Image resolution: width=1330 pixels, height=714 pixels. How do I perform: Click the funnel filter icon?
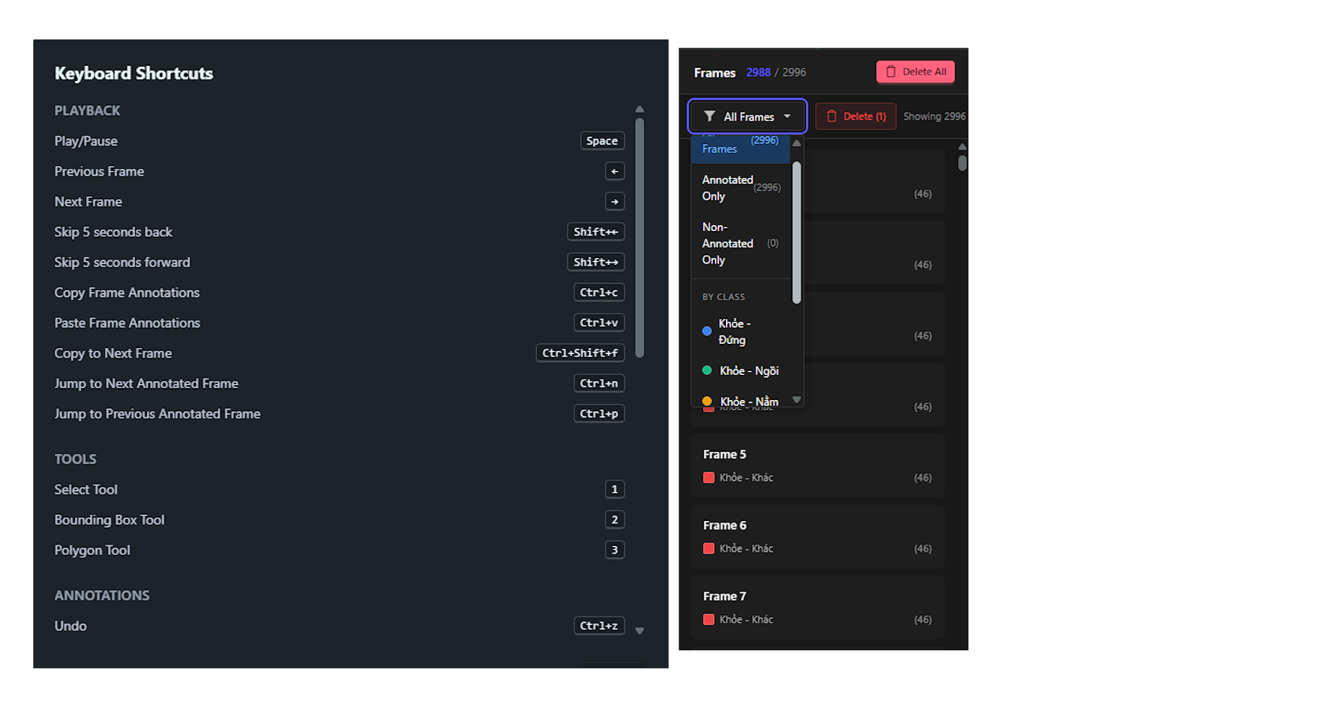709,116
